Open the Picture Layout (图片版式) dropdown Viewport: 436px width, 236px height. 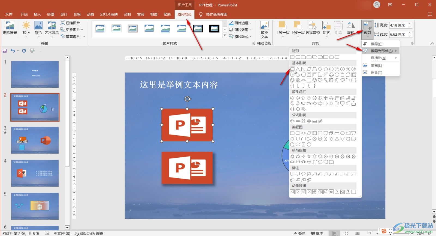click(x=240, y=36)
